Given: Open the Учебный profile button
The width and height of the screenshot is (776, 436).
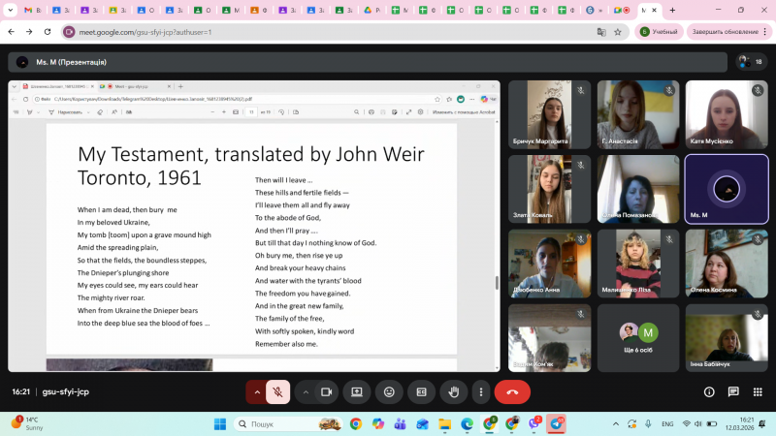Looking at the screenshot, I should point(658,32).
